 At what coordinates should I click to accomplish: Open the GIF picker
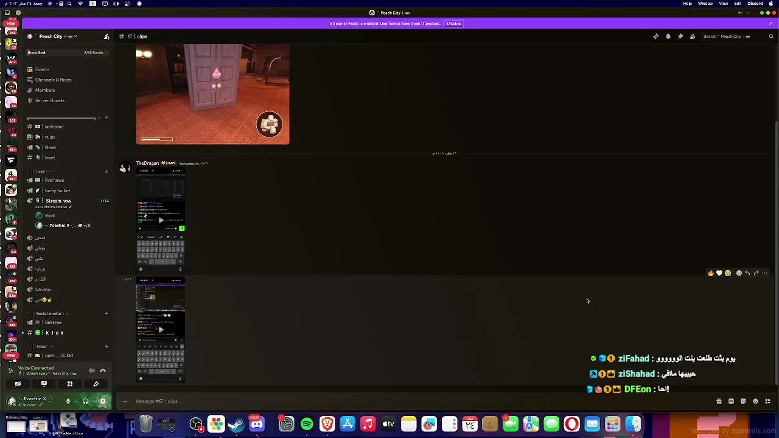[731, 401]
